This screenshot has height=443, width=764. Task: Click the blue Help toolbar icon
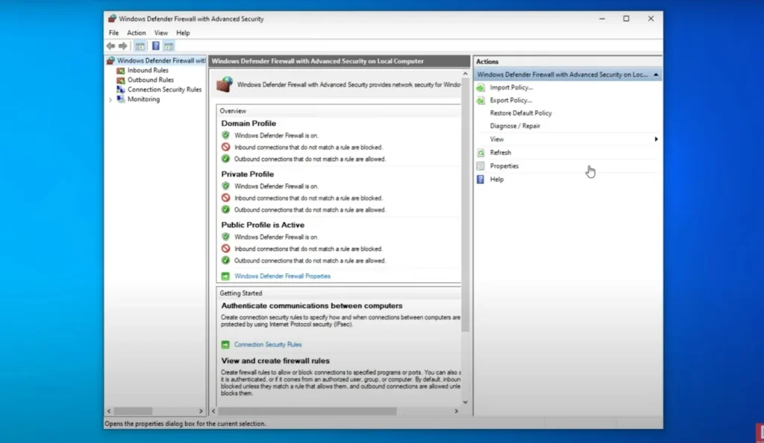point(155,46)
